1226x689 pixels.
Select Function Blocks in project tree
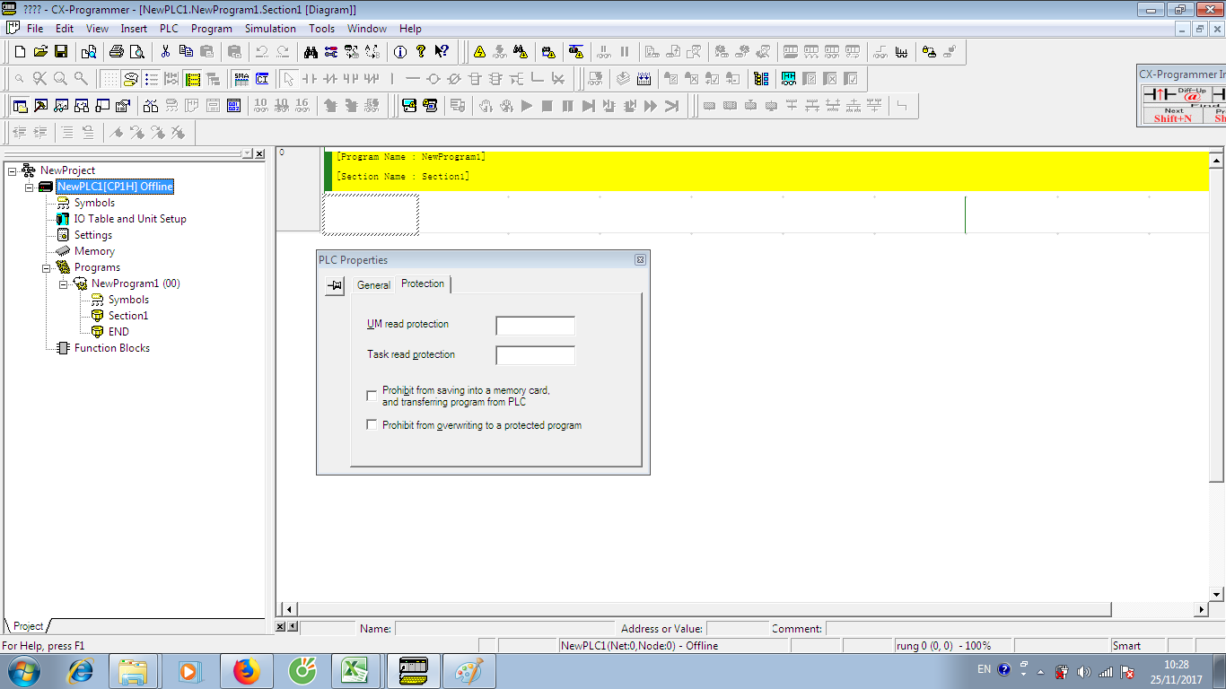(112, 348)
